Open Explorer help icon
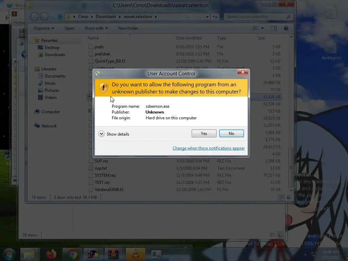Viewport: 348px width, 261px height. pyautogui.click(x=286, y=28)
